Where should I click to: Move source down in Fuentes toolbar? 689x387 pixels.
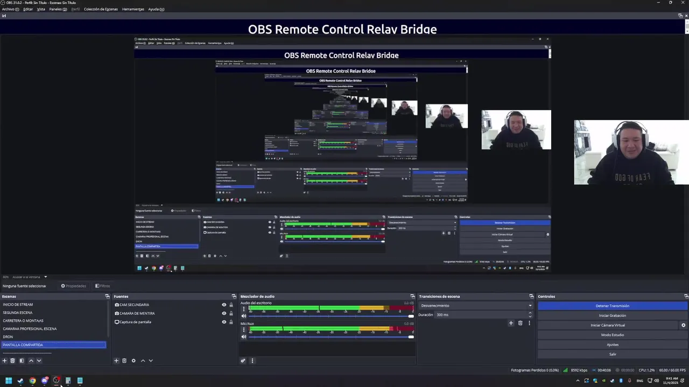click(151, 361)
